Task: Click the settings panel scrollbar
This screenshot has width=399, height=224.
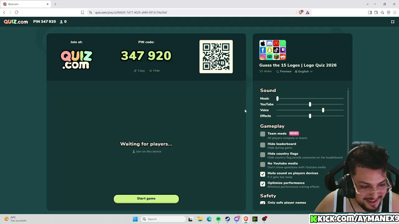Action: click(x=348, y=121)
